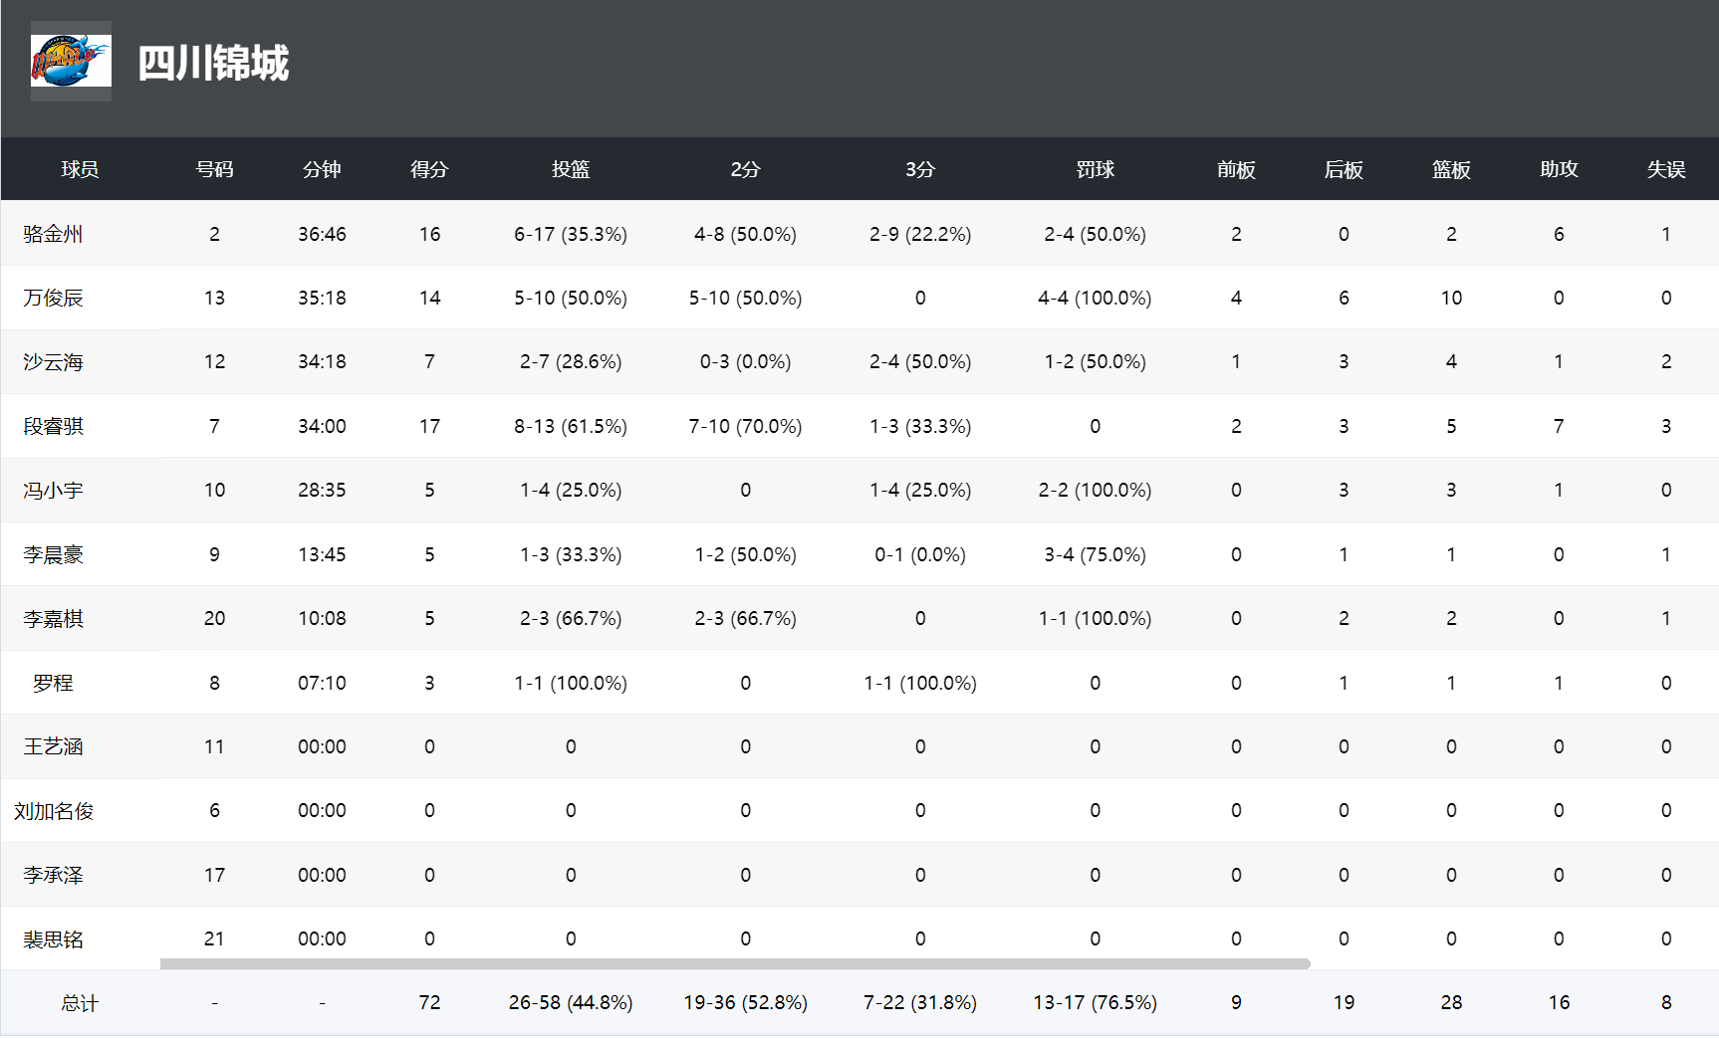Click player 裴思铭 name
Viewport: 1719px width, 1038px height.
tap(54, 938)
